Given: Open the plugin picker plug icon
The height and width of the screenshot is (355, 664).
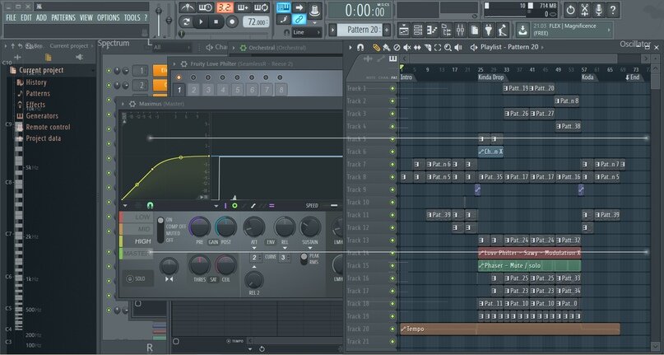Looking at the screenshot, I should click(x=489, y=30).
